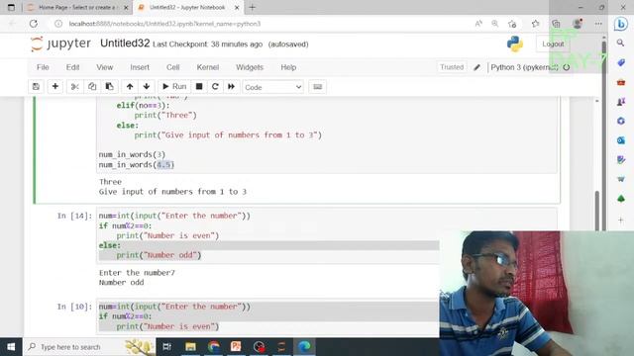Open the Insert menu
The width and height of the screenshot is (634, 356).
pyautogui.click(x=140, y=67)
